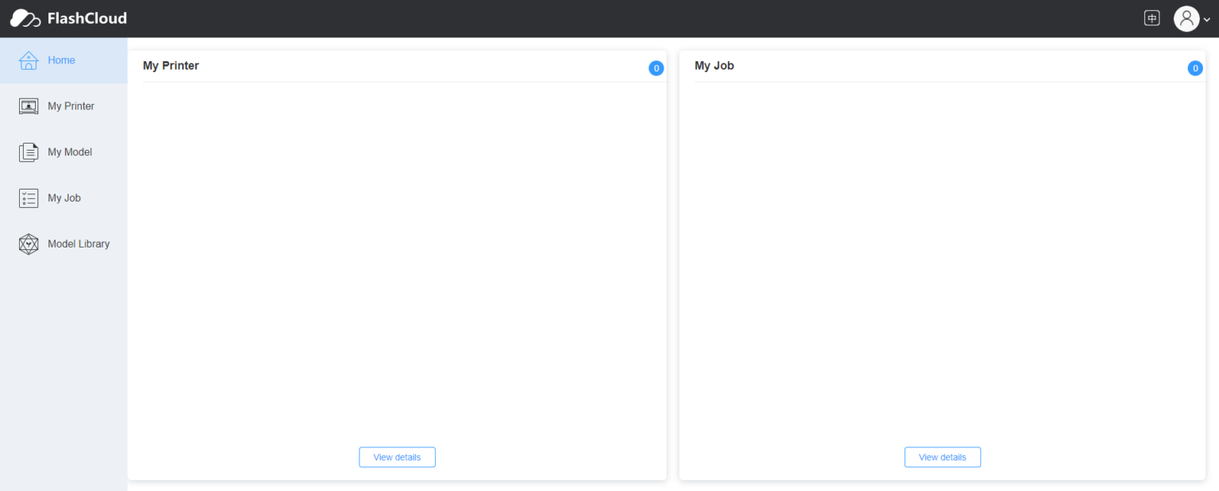The width and height of the screenshot is (1219, 491).
Task: Click the My Printer panel heading
Action: [x=171, y=66]
